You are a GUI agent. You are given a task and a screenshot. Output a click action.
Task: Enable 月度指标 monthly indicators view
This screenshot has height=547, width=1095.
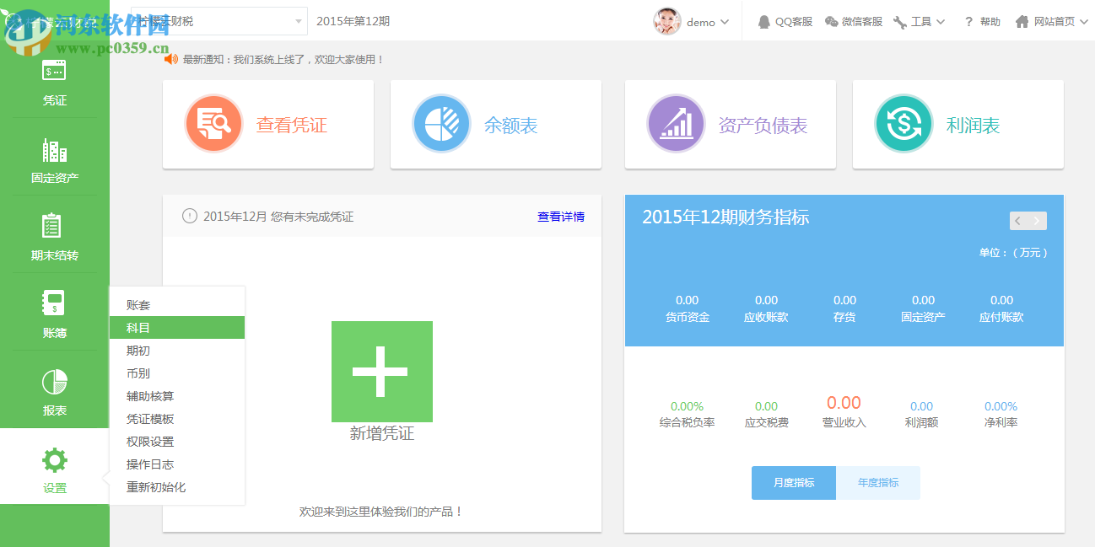[x=793, y=483]
